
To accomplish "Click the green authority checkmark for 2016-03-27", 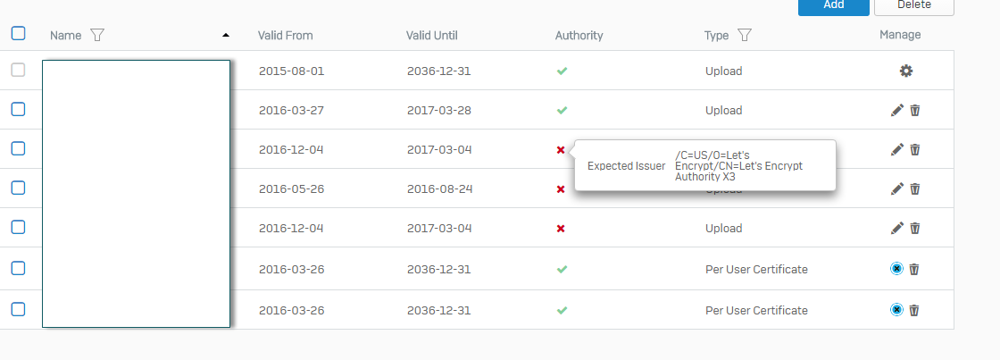I will tap(562, 110).
